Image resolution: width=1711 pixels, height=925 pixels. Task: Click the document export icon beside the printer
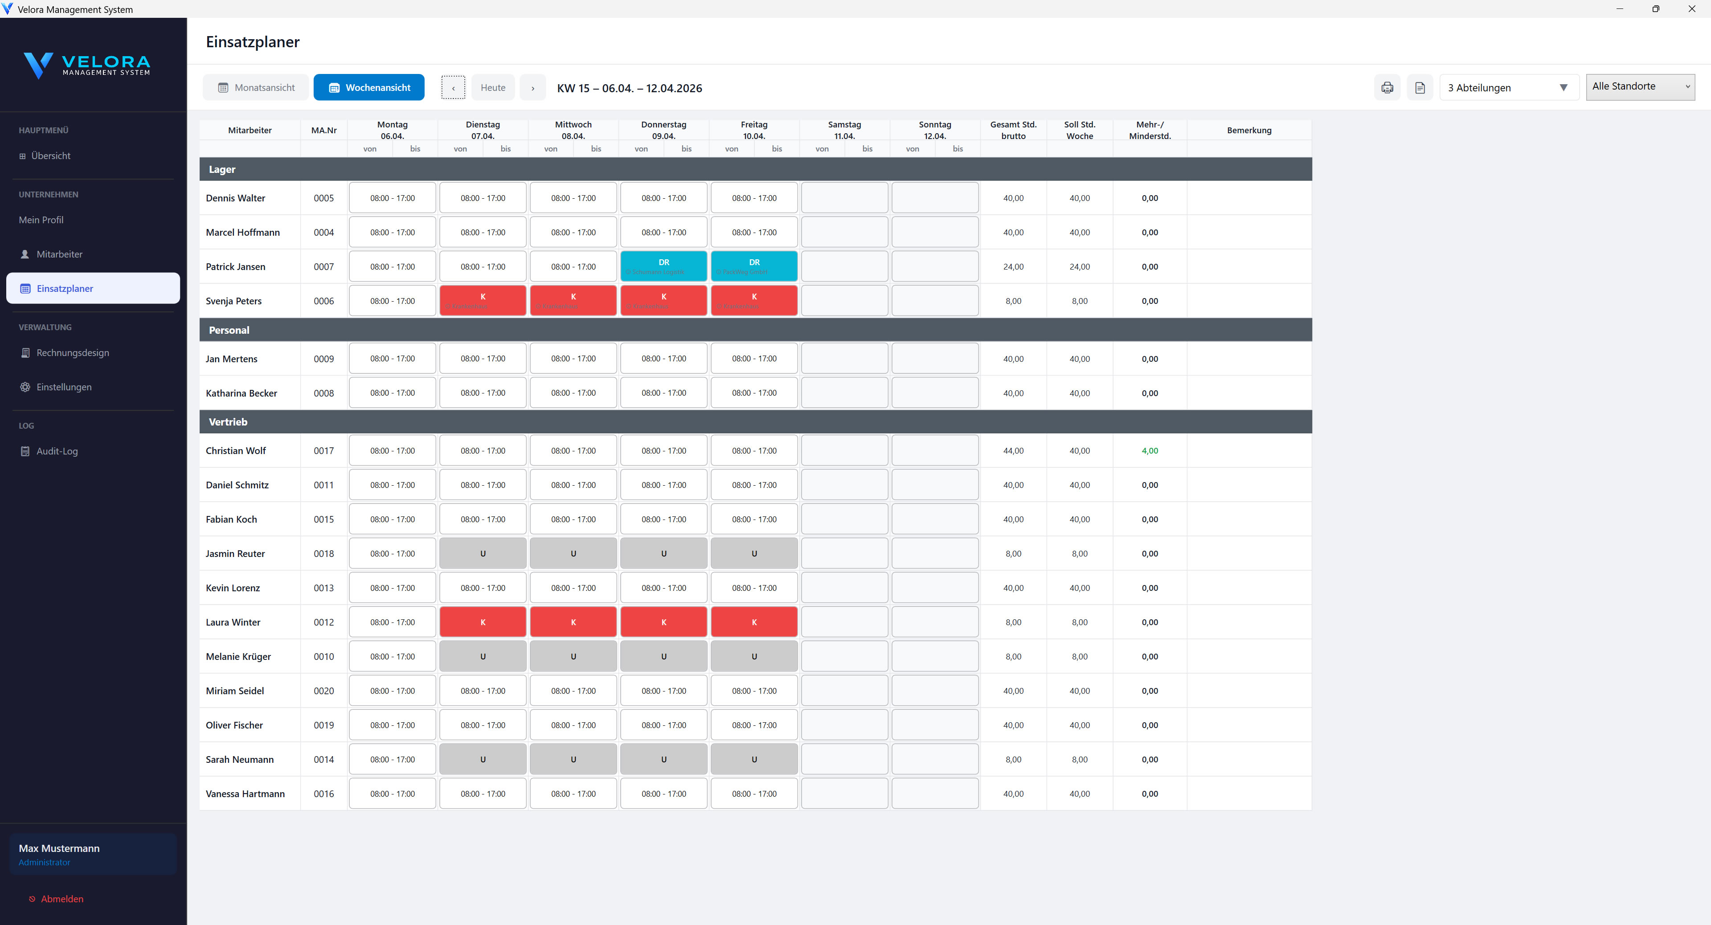1420,87
